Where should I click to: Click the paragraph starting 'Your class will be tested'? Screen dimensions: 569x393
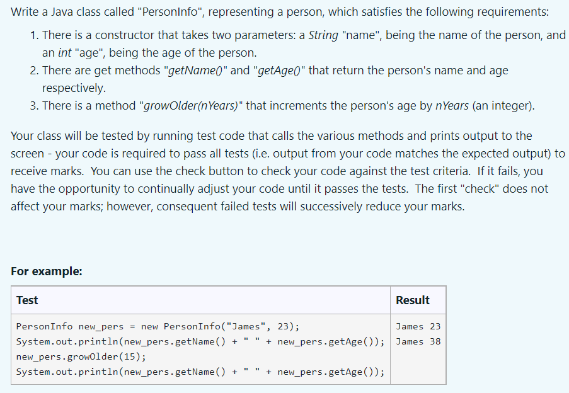pos(288,171)
